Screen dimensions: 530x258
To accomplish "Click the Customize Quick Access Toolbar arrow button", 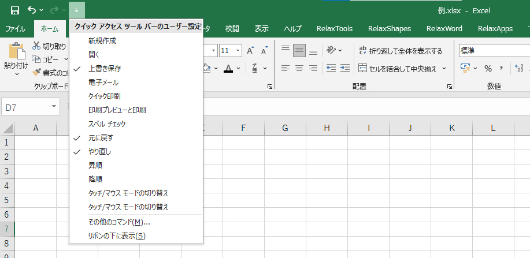I will click(77, 10).
